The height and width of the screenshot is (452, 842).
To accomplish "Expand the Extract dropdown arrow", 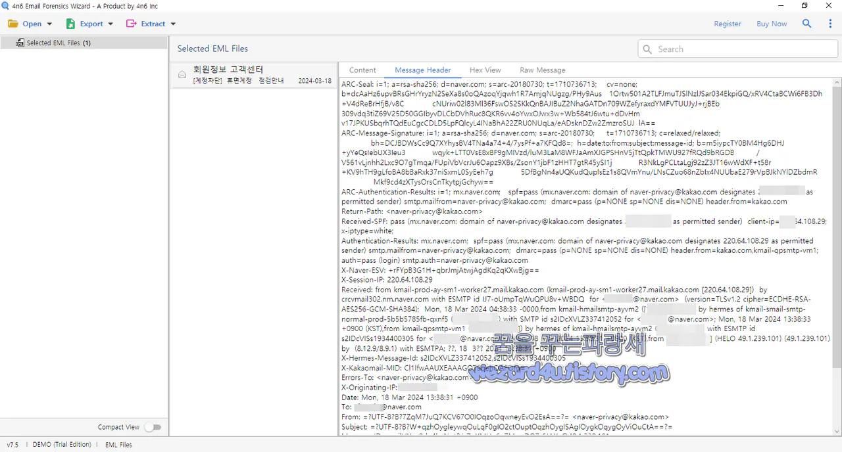I will [173, 24].
